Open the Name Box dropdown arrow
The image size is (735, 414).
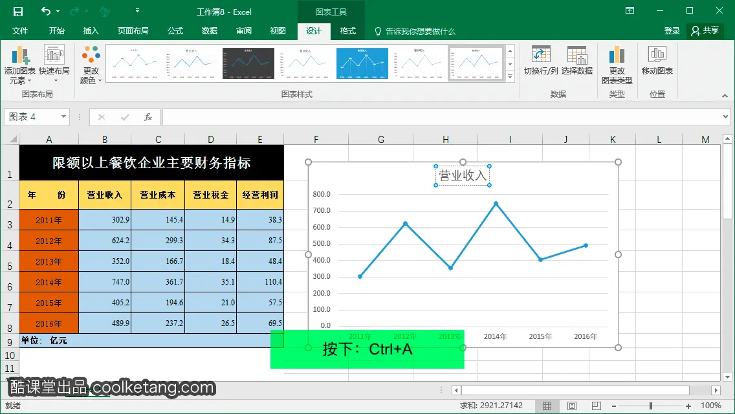pos(63,116)
